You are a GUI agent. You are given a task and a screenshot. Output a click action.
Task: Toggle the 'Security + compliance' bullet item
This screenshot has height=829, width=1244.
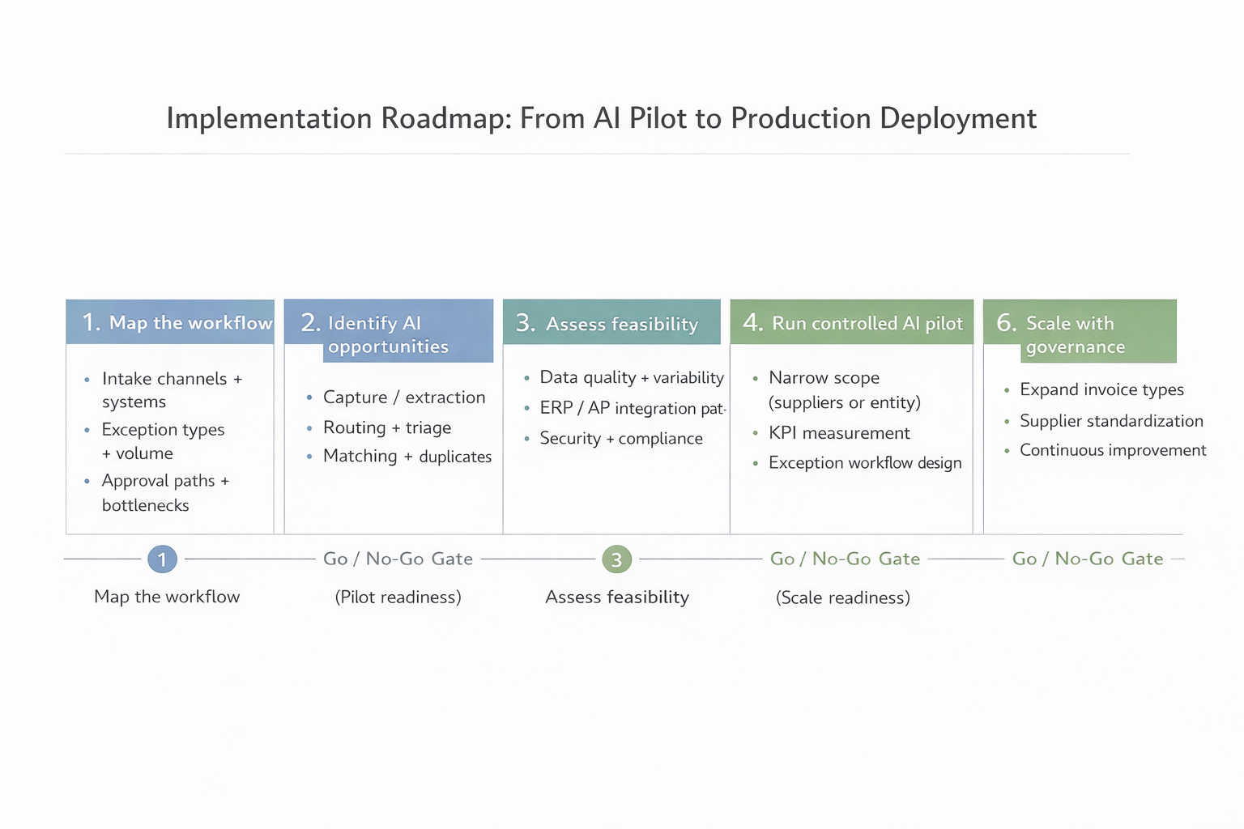(x=620, y=438)
